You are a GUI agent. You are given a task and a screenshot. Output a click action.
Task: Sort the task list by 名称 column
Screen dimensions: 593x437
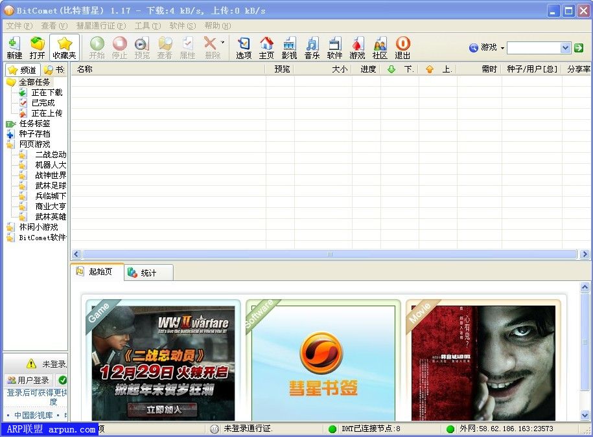[x=168, y=69]
